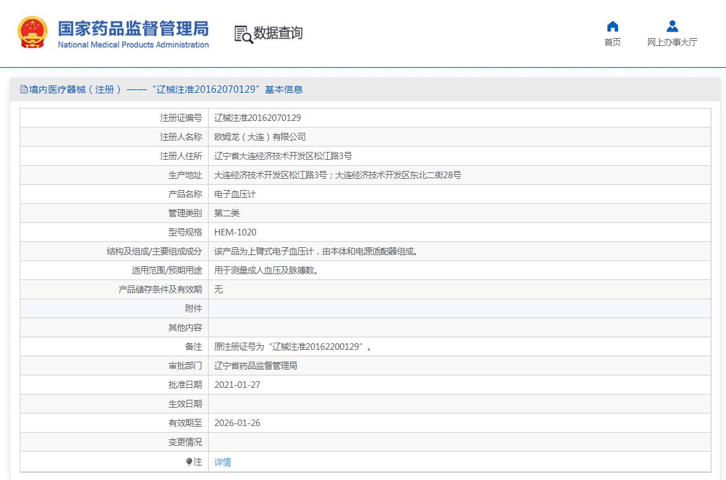
Task: Select the 结构及组成 description text
Action: click(x=316, y=252)
